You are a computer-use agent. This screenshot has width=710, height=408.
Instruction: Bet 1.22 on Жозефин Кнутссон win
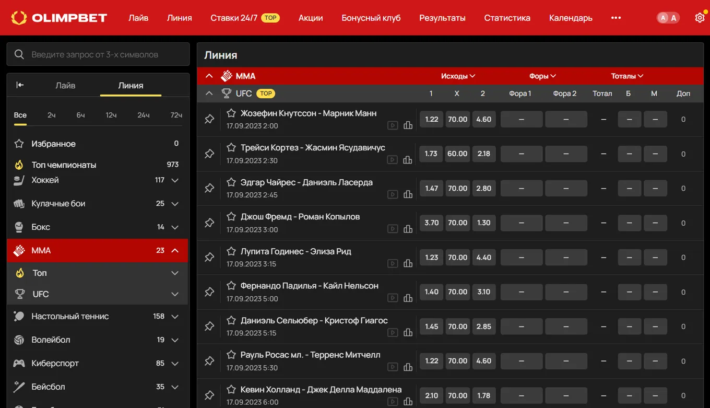(x=431, y=119)
